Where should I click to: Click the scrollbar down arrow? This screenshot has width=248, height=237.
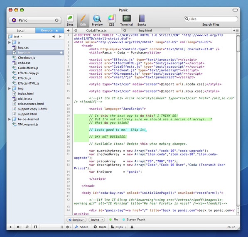coord(238,213)
